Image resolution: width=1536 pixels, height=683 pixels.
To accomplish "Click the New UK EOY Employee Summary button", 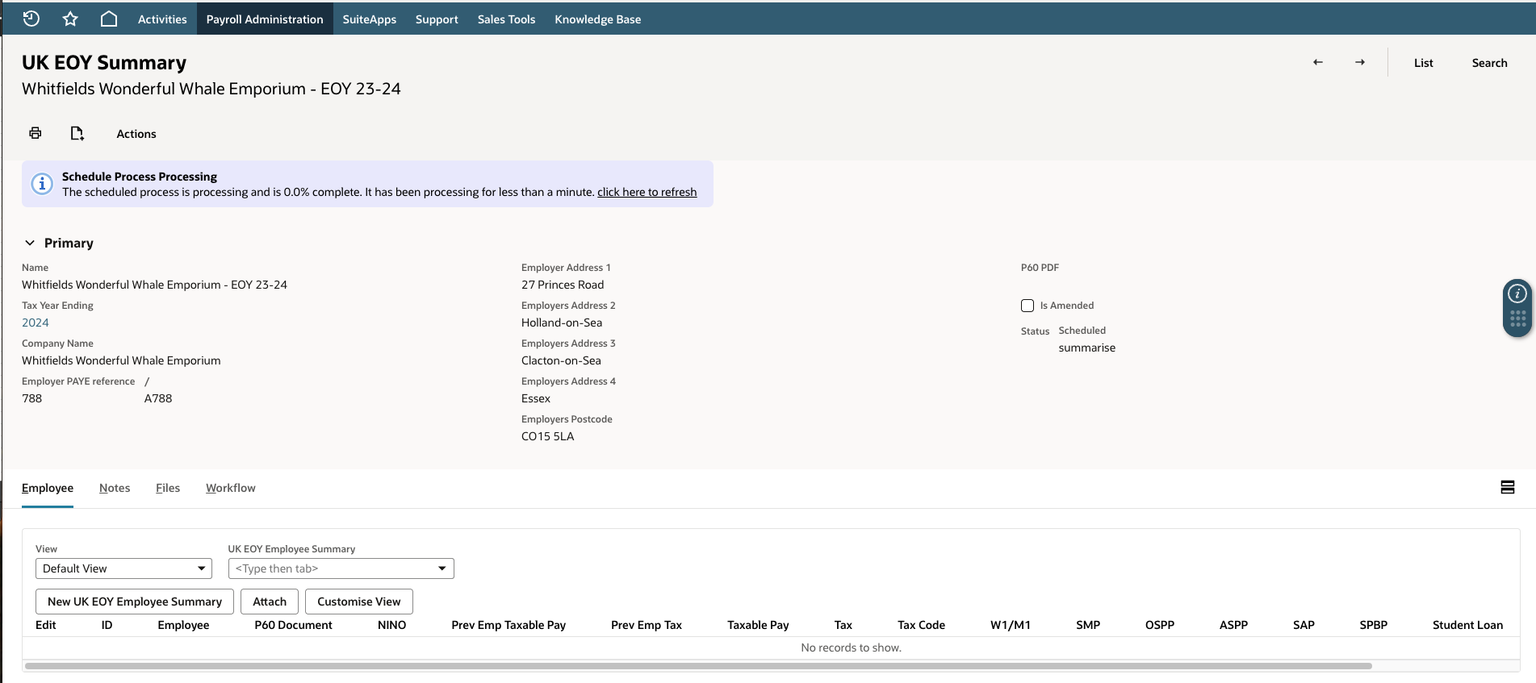I will click(135, 602).
